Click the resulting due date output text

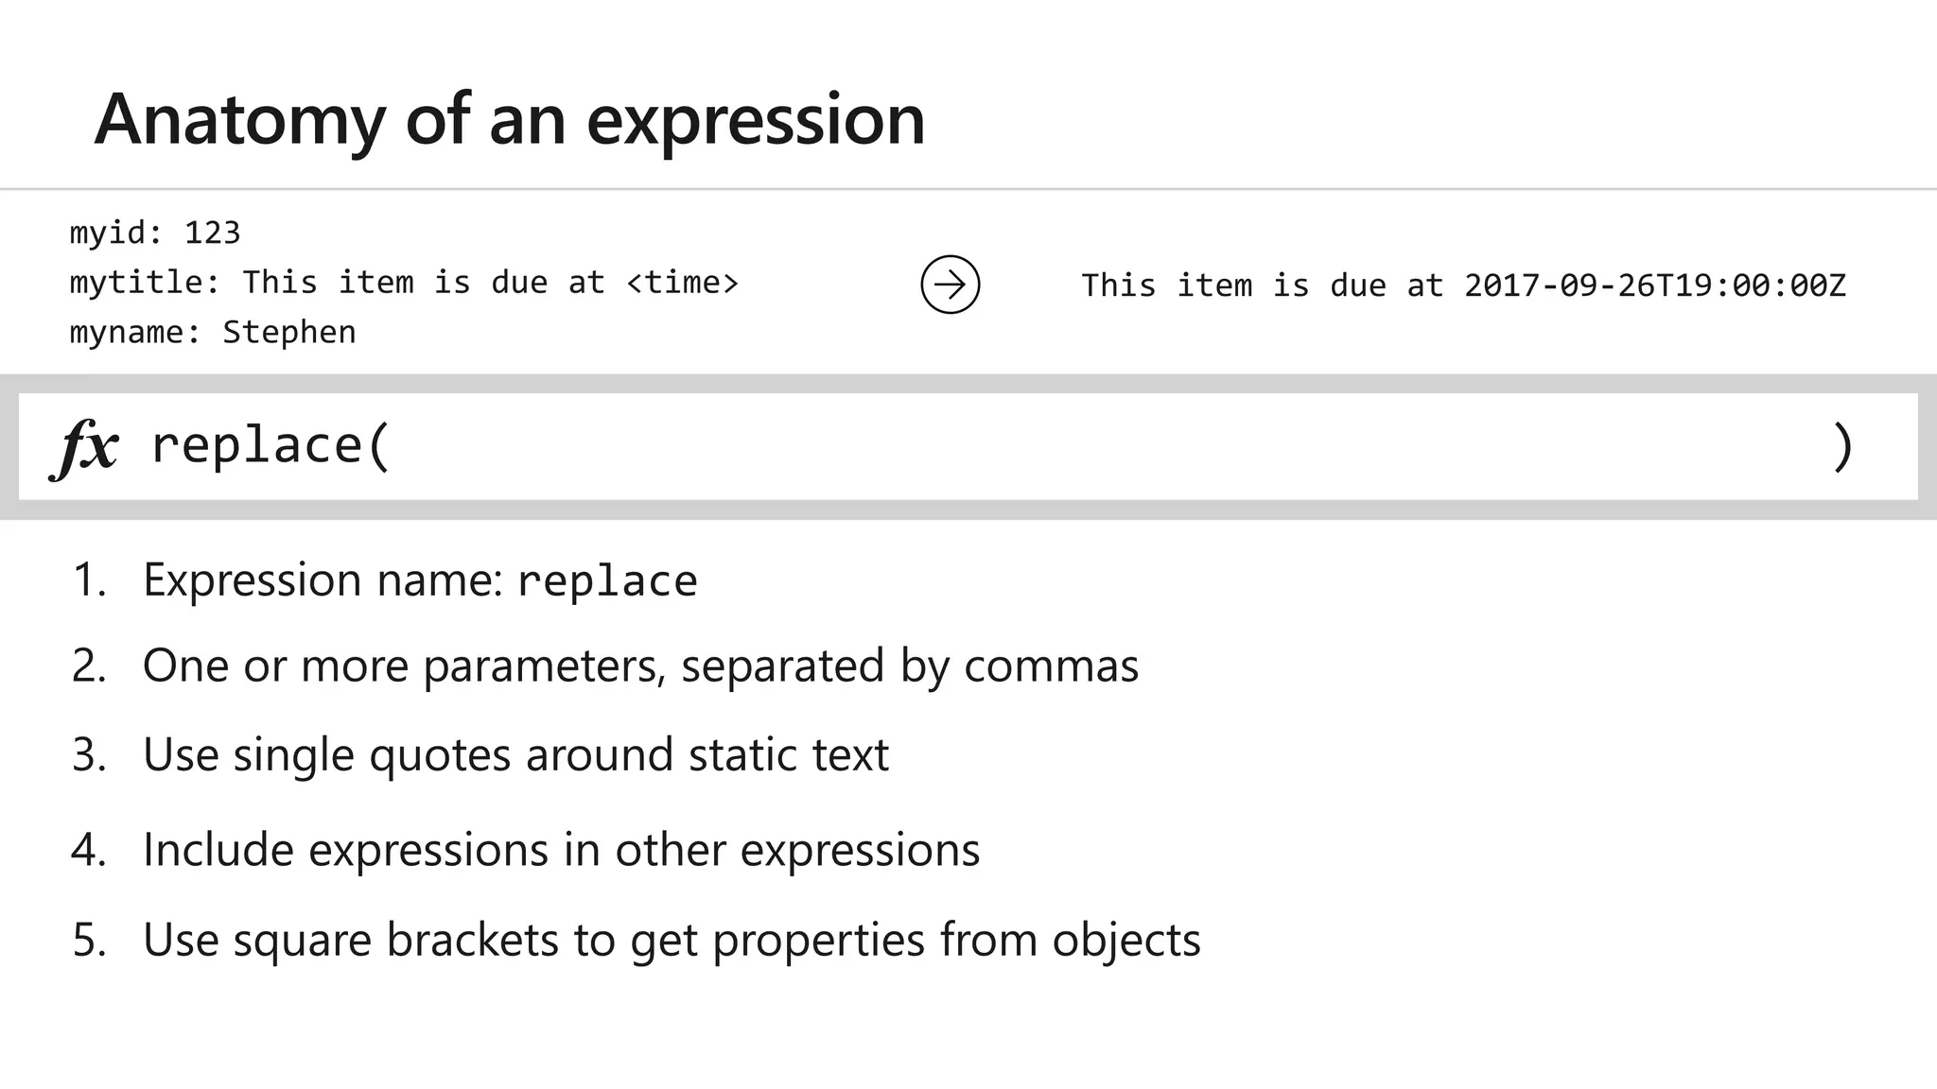click(1463, 285)
